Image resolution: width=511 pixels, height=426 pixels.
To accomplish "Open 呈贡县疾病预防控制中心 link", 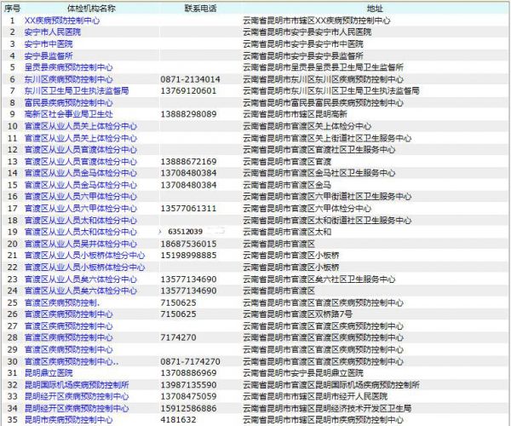I will [68, 66].
